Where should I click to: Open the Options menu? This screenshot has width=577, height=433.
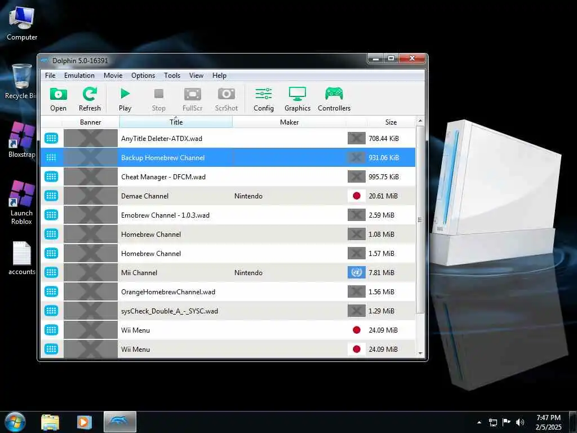tap(143, 76)
